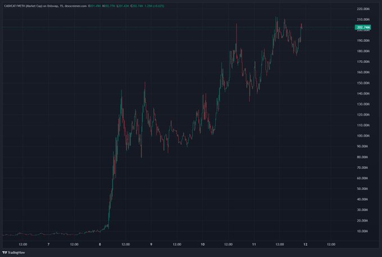Click the 190.00M price axis label
382x257 pixels.
363,40
